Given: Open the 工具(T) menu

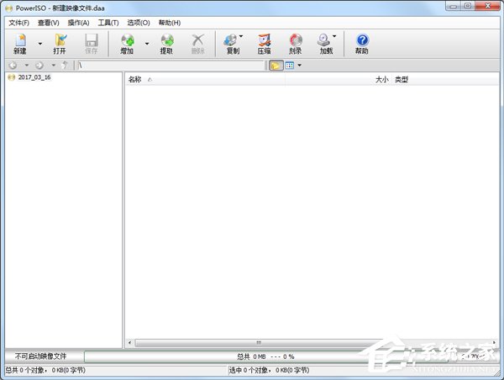Looking at the screenshot, I should (x=108, y=23).
